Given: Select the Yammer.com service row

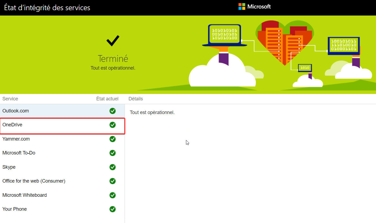Looking at the screenshot, I should click(x=62, y=139).
